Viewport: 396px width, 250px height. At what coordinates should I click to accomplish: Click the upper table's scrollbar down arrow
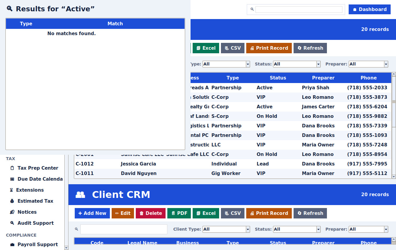click(394, 176)
